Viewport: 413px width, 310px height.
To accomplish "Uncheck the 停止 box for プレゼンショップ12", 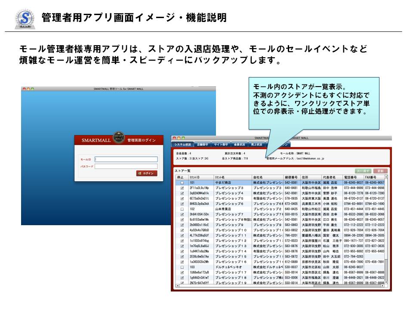I will 182,241.
